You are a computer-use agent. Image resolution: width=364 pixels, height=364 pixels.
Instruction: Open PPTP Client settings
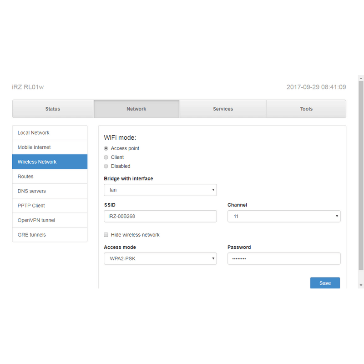click(50, 206)
